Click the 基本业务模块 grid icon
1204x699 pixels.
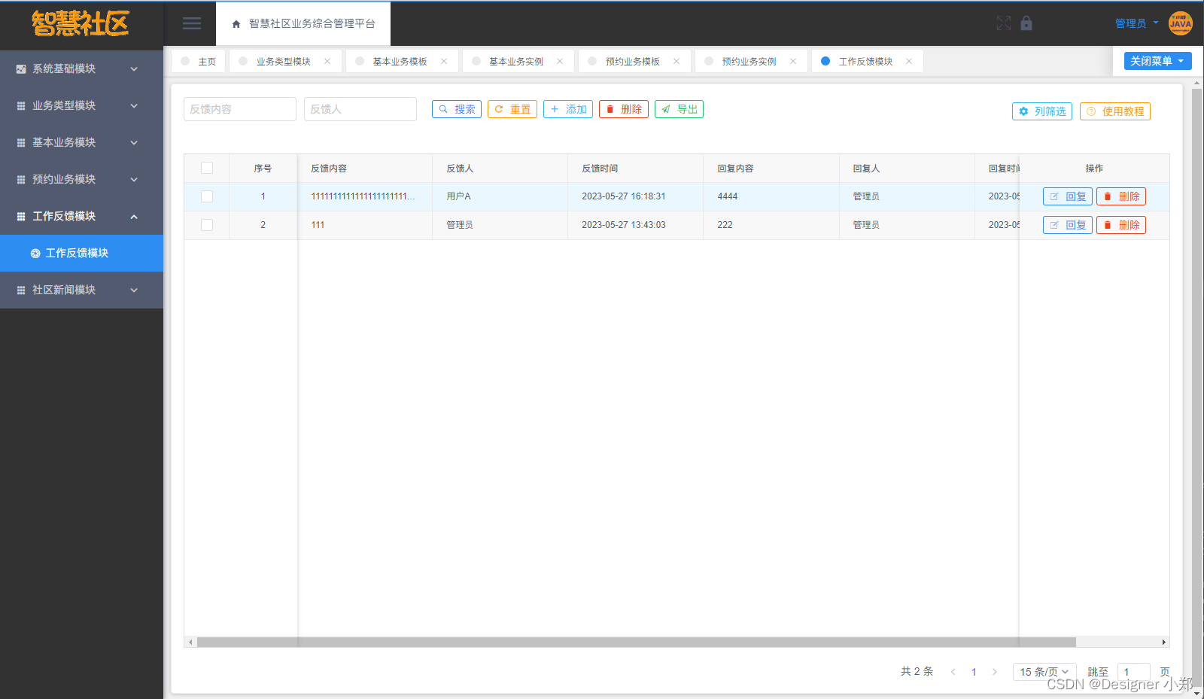[x=21, y=143]
